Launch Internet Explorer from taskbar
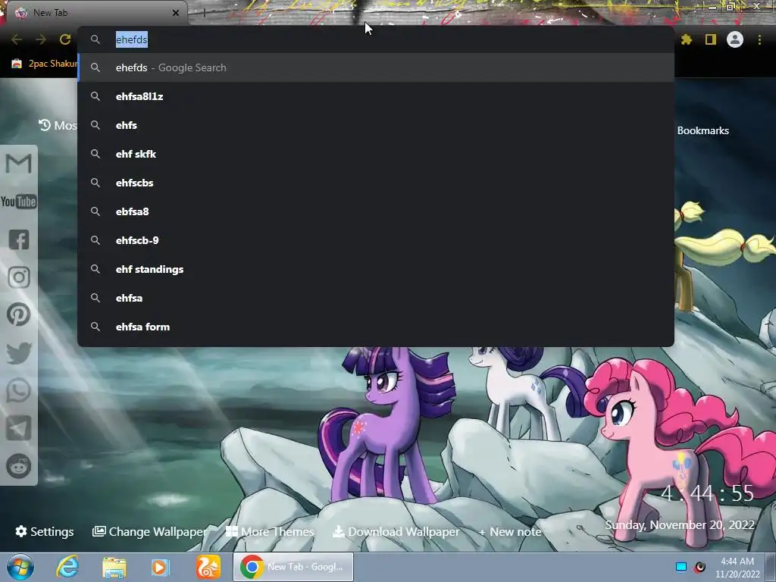 pos(67,567)
